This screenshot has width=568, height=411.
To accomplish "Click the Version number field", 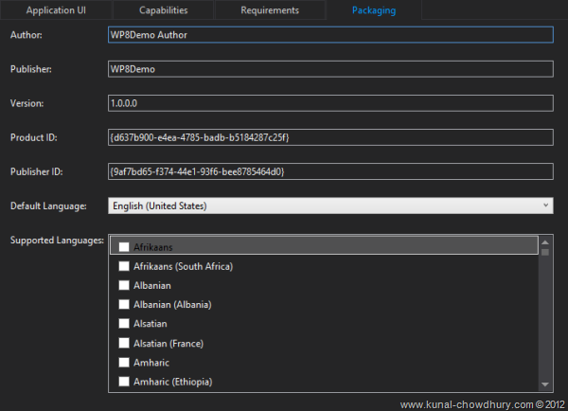I will (330, 103).
